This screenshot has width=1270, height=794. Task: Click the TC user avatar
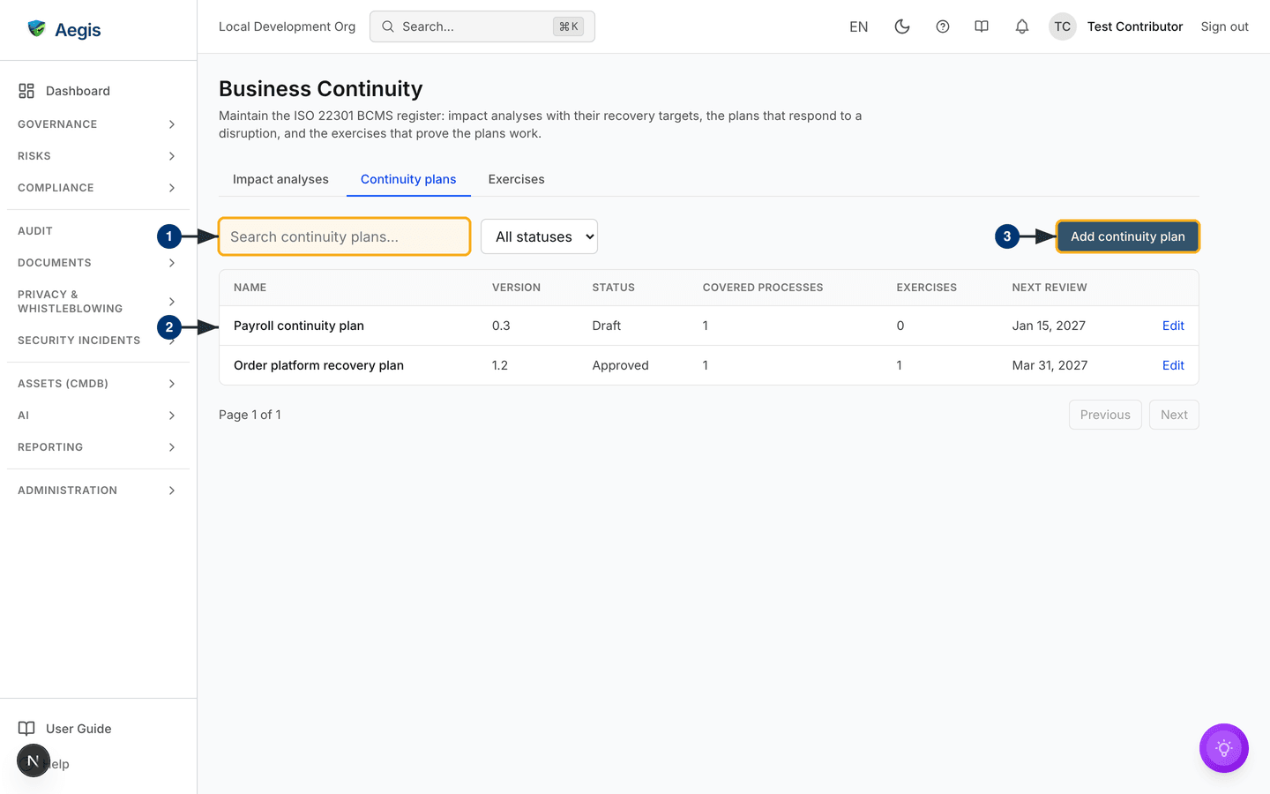point(1063,26)
